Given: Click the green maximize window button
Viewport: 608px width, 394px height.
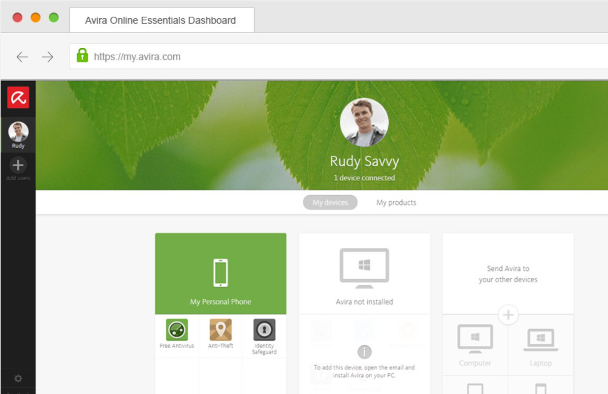Looking at the screenshot, I should tap(54, 18).
